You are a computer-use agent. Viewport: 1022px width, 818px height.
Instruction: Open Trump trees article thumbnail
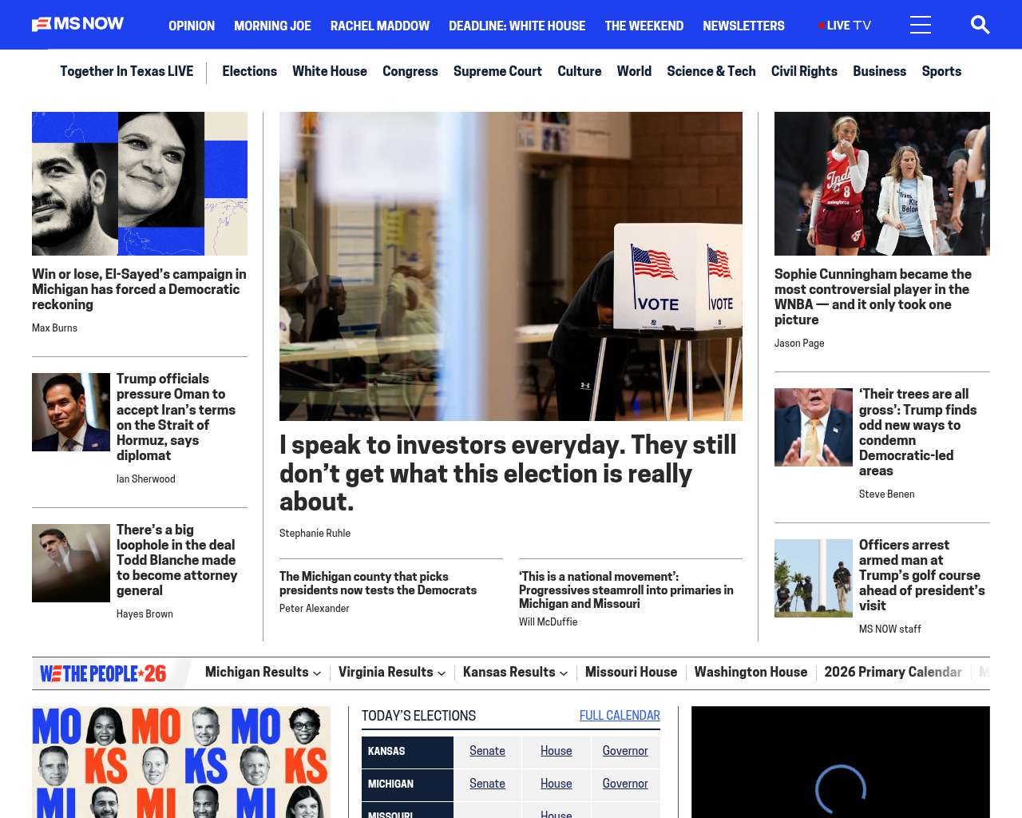pyautogui.click(x=814, y=427)
